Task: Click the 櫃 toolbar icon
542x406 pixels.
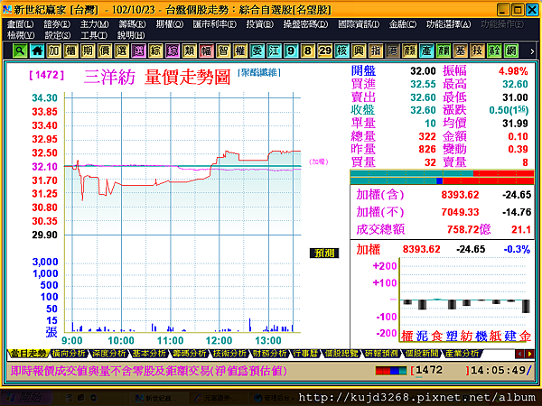Action: 70,51
